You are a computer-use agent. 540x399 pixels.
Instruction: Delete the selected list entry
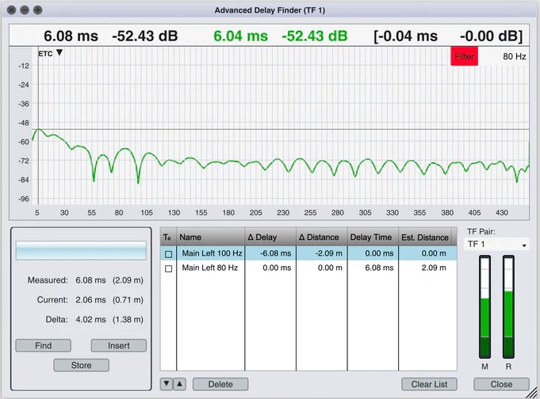pos(220,384)
